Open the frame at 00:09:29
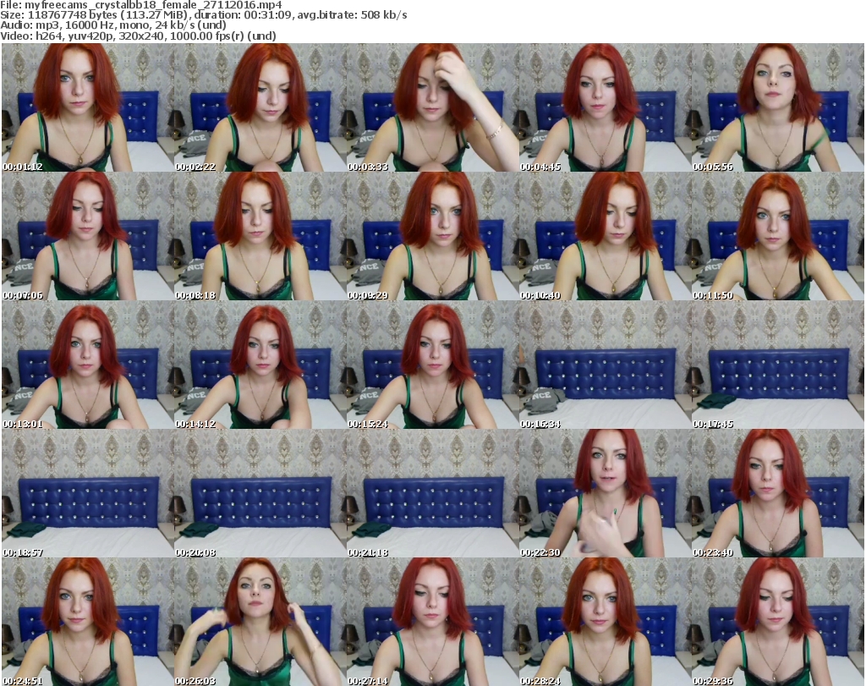Image resolution: width=866 pixels, height=686 pixels. click(x=432, y=236)
